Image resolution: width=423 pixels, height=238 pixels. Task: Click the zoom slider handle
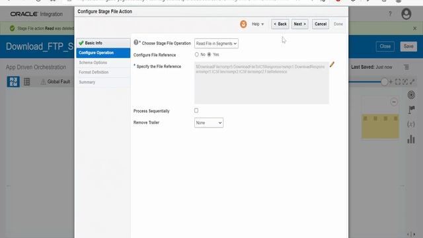[384, 82]
